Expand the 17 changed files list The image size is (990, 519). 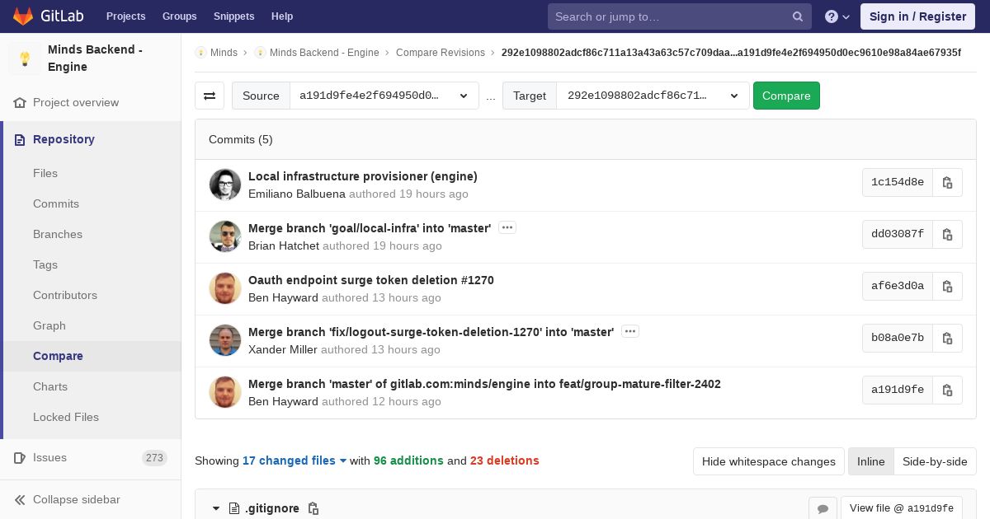pos(294,461)
